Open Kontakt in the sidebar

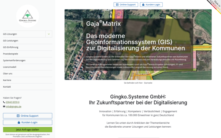pyautogui.click(x=28, y=87)
